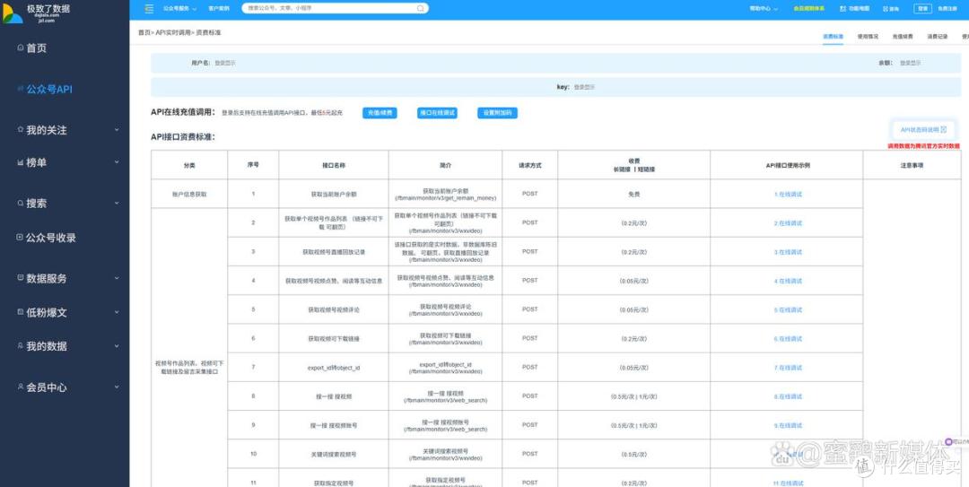Open the 9.在线调试 link
Screen dimensions: 969x487
[788, 426]
